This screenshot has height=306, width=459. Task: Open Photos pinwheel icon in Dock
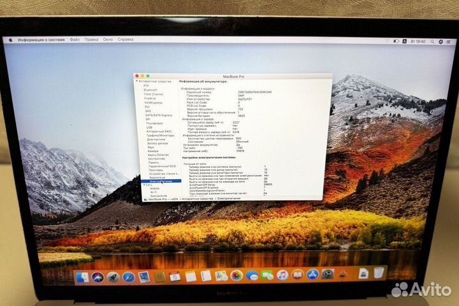237,275
